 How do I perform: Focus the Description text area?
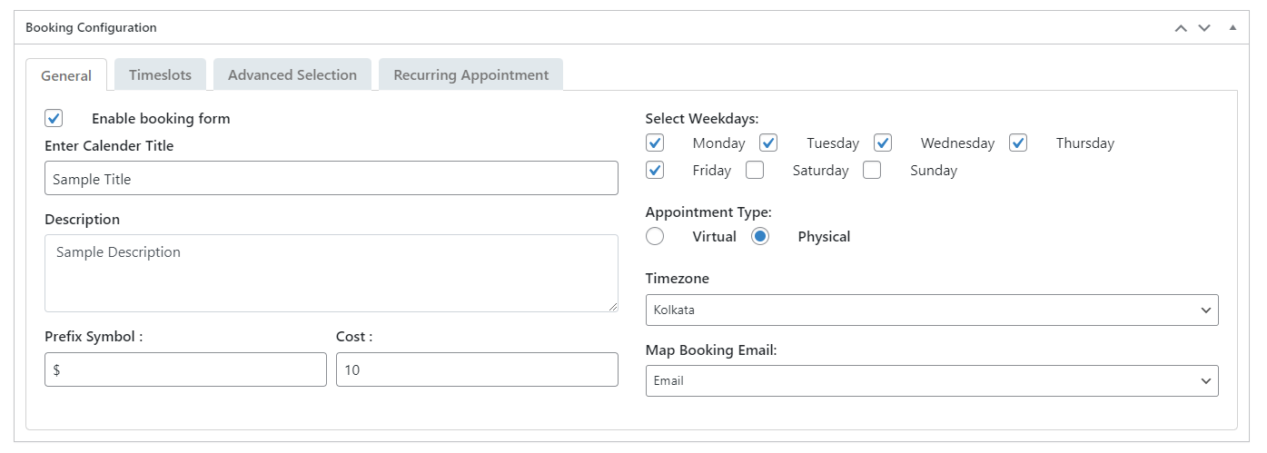point(331,272)
